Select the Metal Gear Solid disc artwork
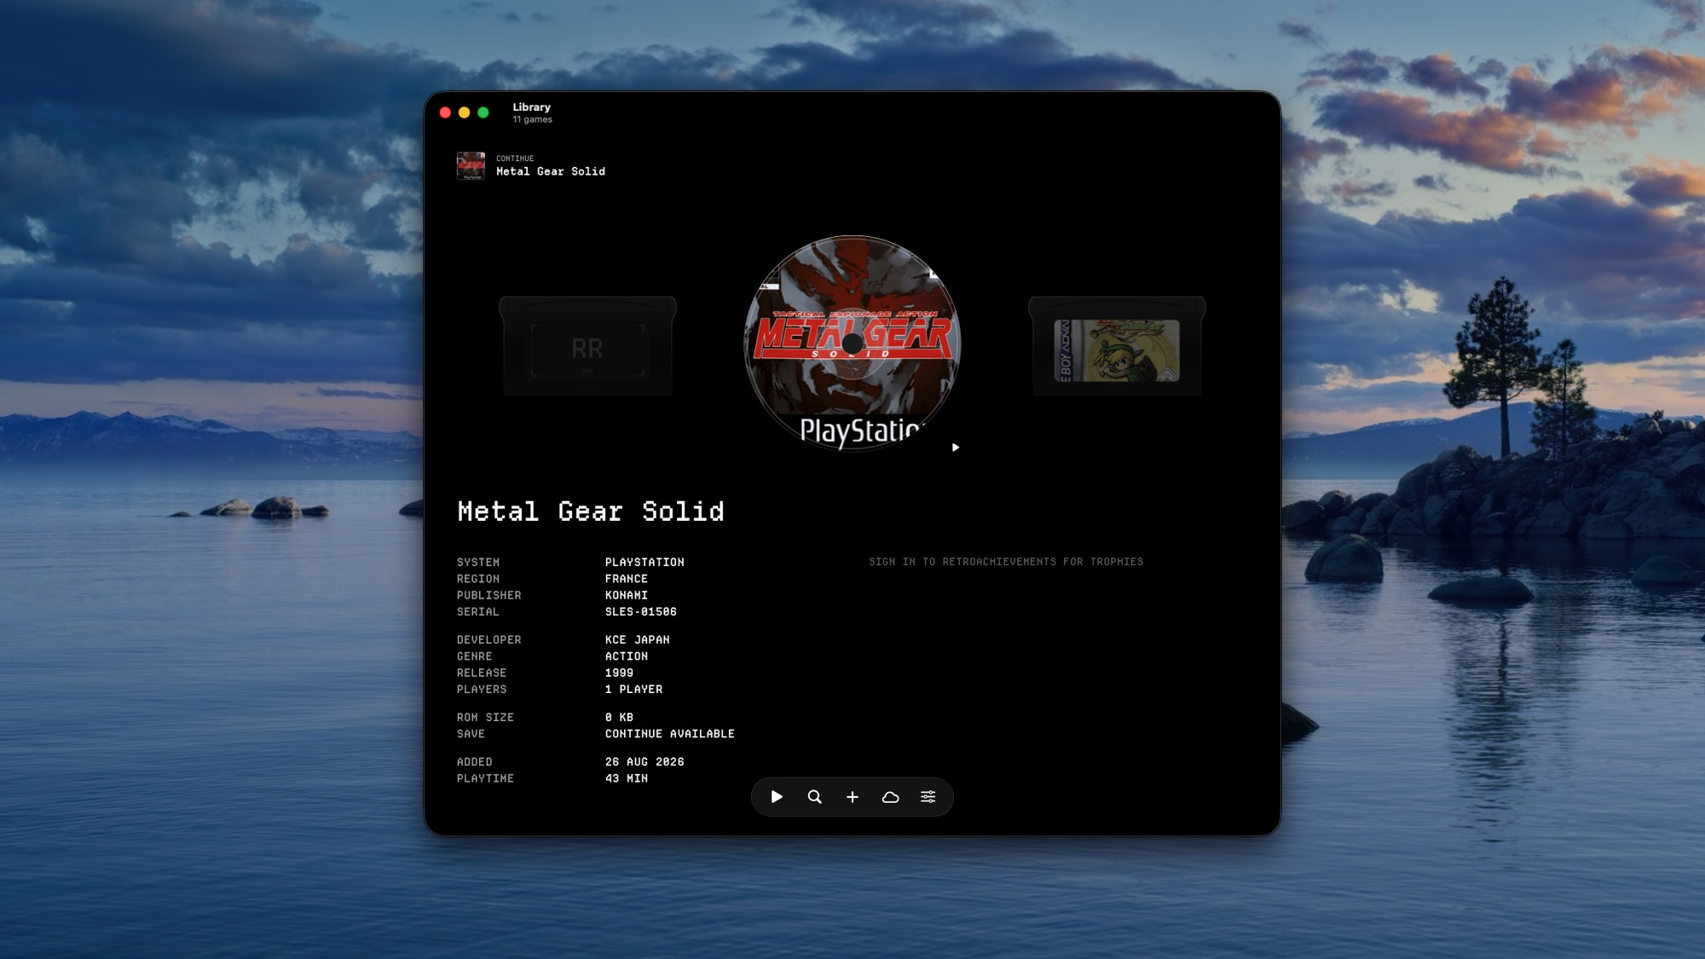Image resolution: width=1705 pixels, height=959 pixels. [852, 343]
